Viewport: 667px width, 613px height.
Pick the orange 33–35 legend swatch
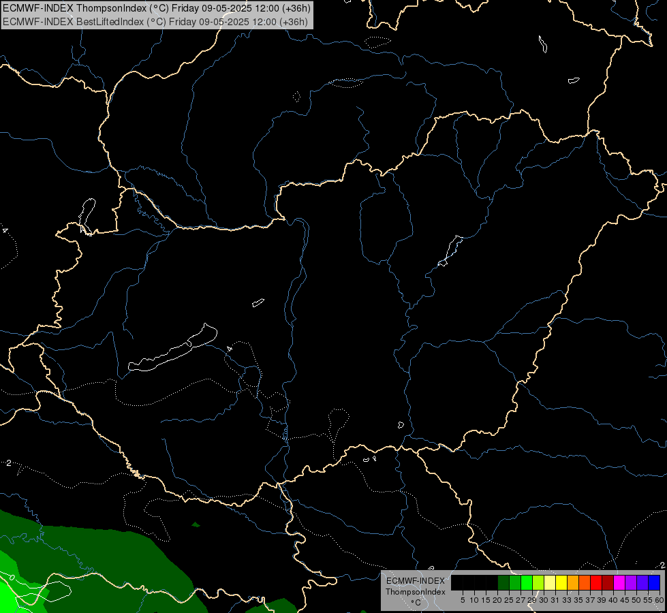pos(573,583)
